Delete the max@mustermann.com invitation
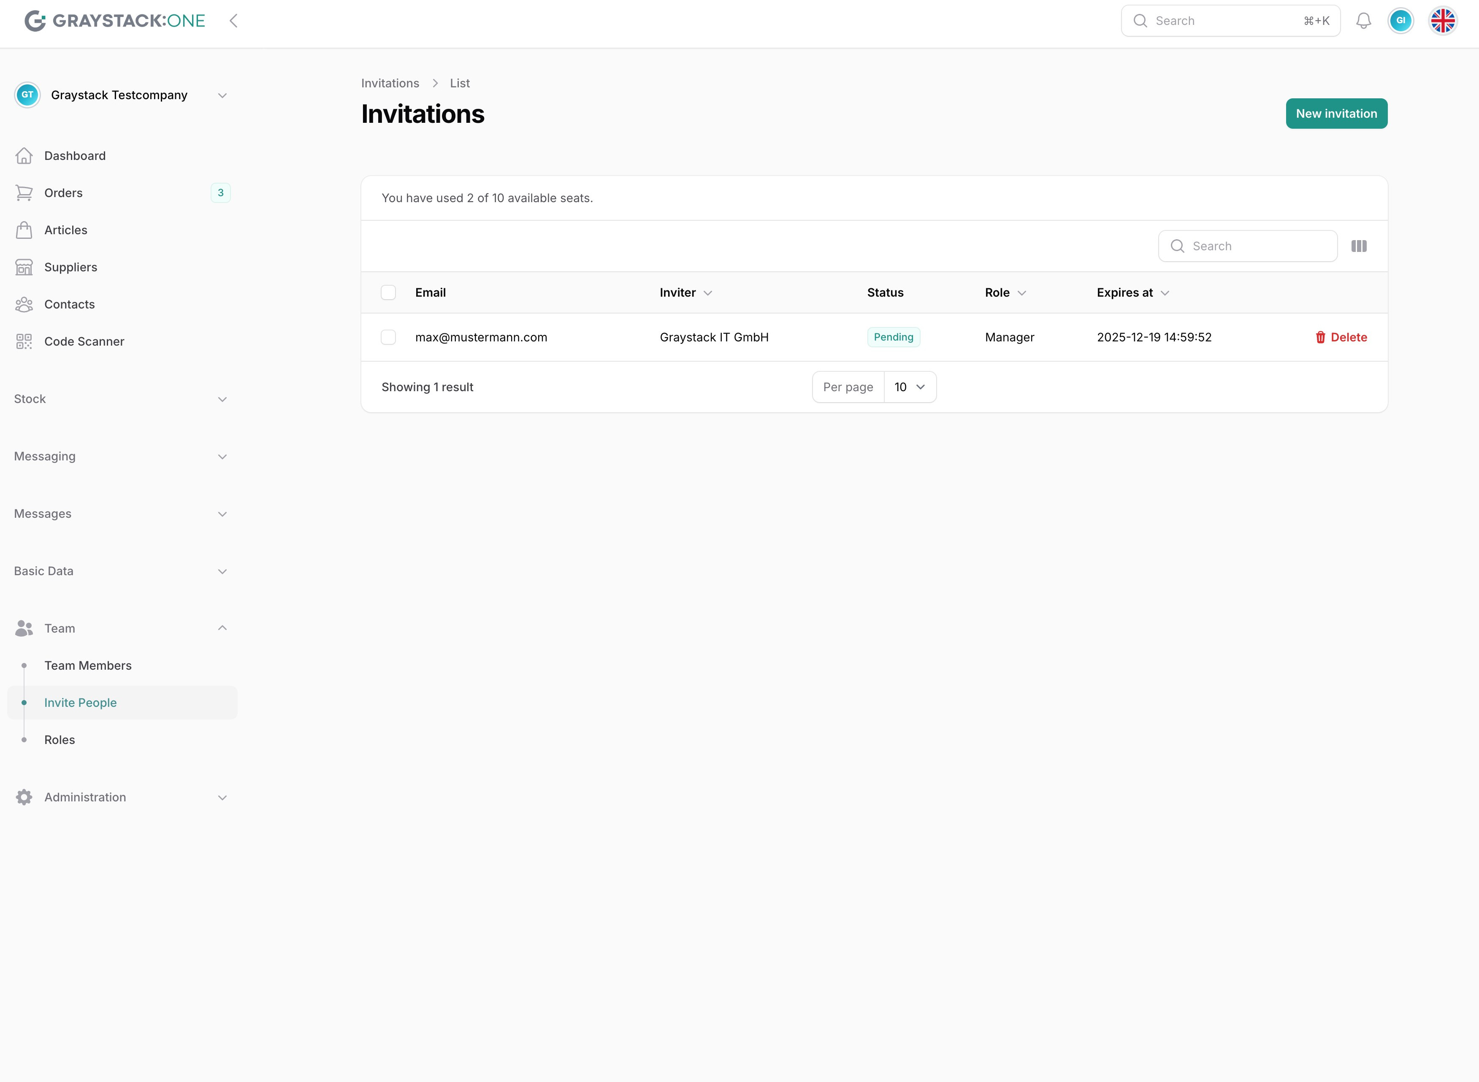The height and width of the screenshot is (1082, 1479). coord(1341,337)
